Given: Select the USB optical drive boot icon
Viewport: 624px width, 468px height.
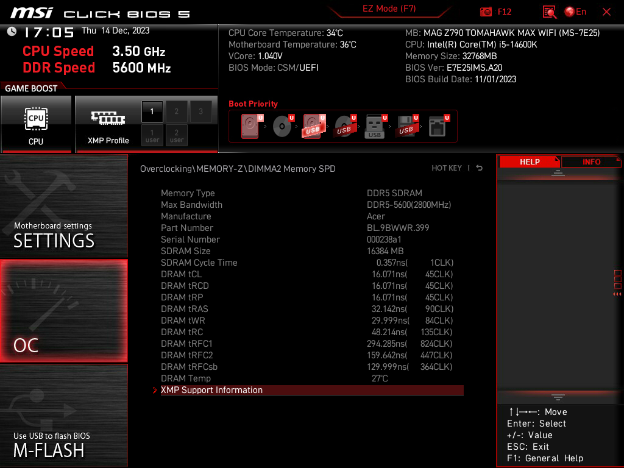Looking at the screenshot, I should 345,126.
